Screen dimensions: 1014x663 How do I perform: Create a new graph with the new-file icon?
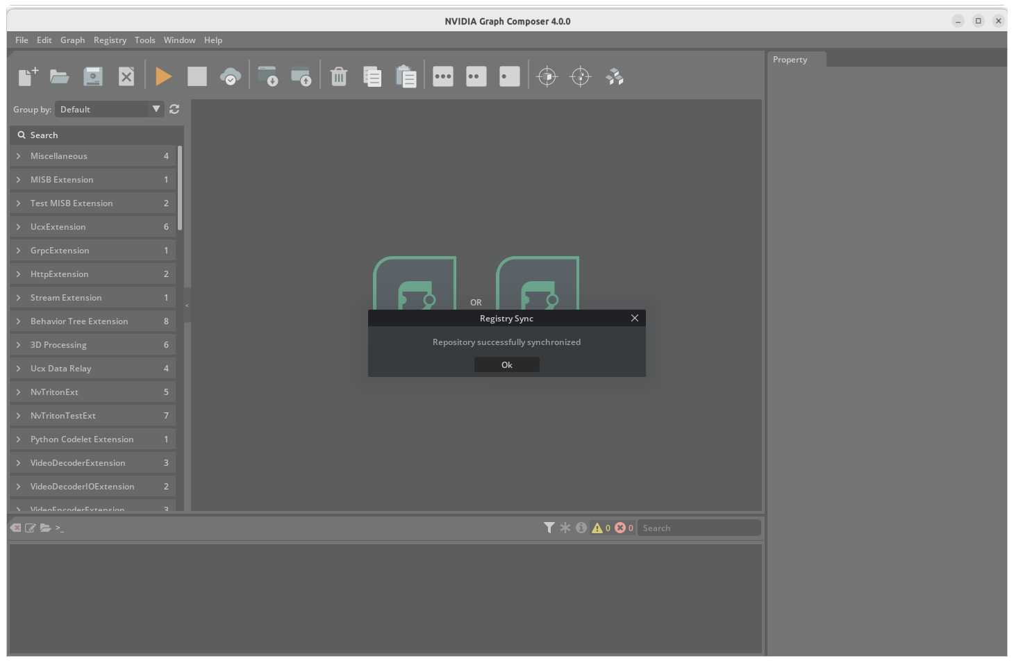pyautogui.click(x=27, y=76)
